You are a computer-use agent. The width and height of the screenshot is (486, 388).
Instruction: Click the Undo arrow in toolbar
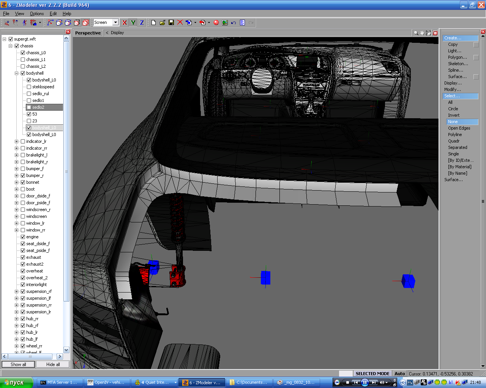[x=234, y=23]
